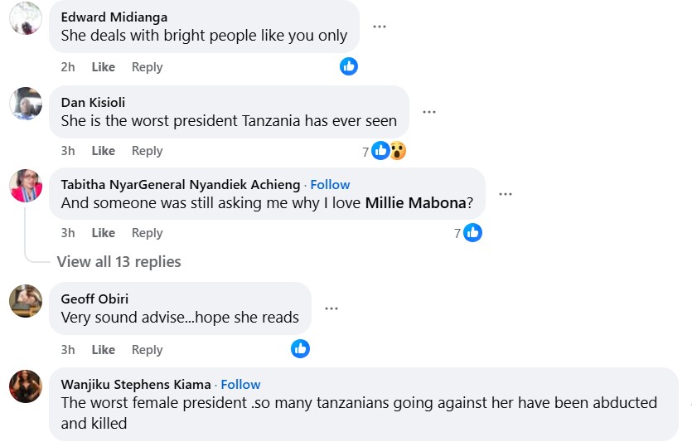Open more options on Edward Midianga's comment
The image size is (692, 442).
(380, 27)
